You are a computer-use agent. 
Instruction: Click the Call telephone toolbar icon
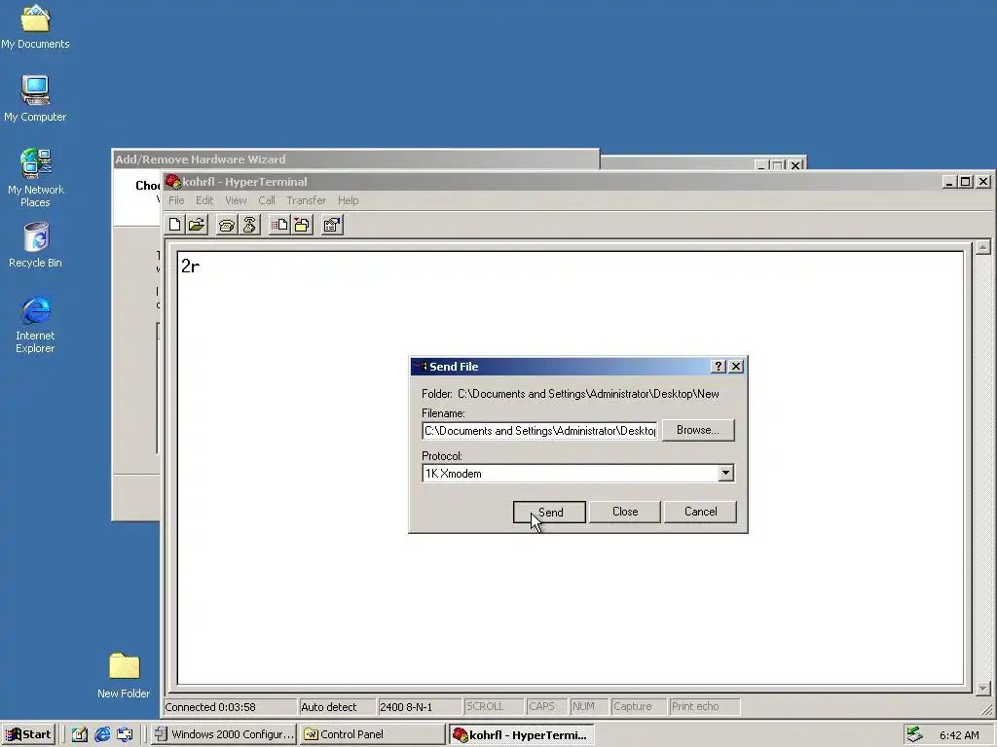tap(227, 225)
